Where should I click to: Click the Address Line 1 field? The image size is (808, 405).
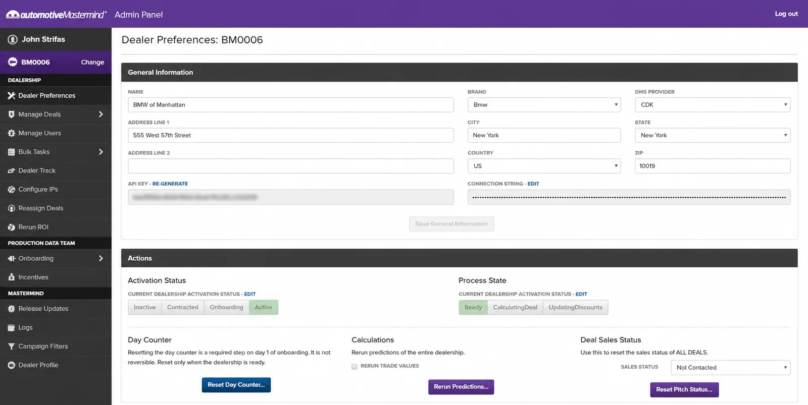click(291, 135)
